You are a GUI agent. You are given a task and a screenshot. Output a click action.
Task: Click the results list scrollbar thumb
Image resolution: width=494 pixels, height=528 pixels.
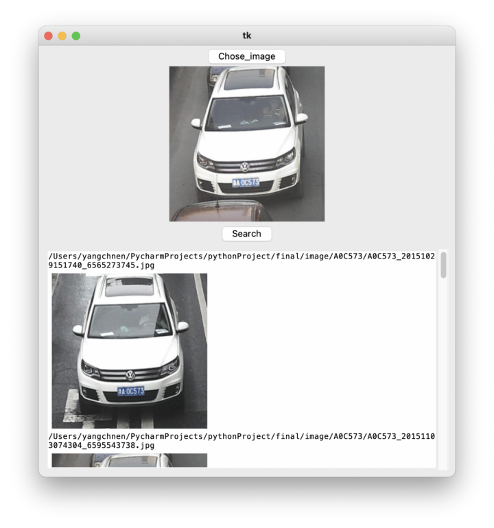click(x=443, y=265)
